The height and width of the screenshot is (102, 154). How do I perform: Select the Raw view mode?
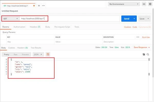pos(16,54)
